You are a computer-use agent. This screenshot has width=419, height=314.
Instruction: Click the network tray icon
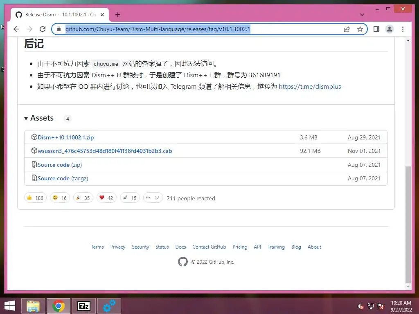pyautogui.click(x=371, y=306)
